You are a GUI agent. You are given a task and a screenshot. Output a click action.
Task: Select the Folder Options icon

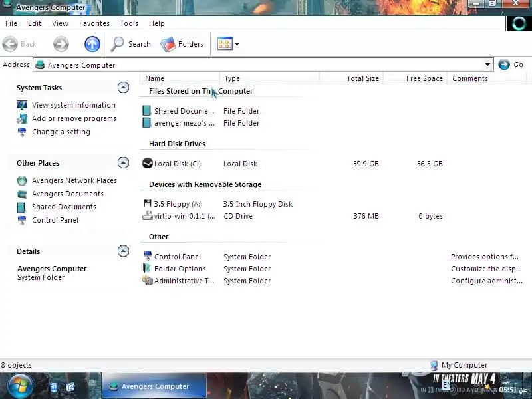147,269
